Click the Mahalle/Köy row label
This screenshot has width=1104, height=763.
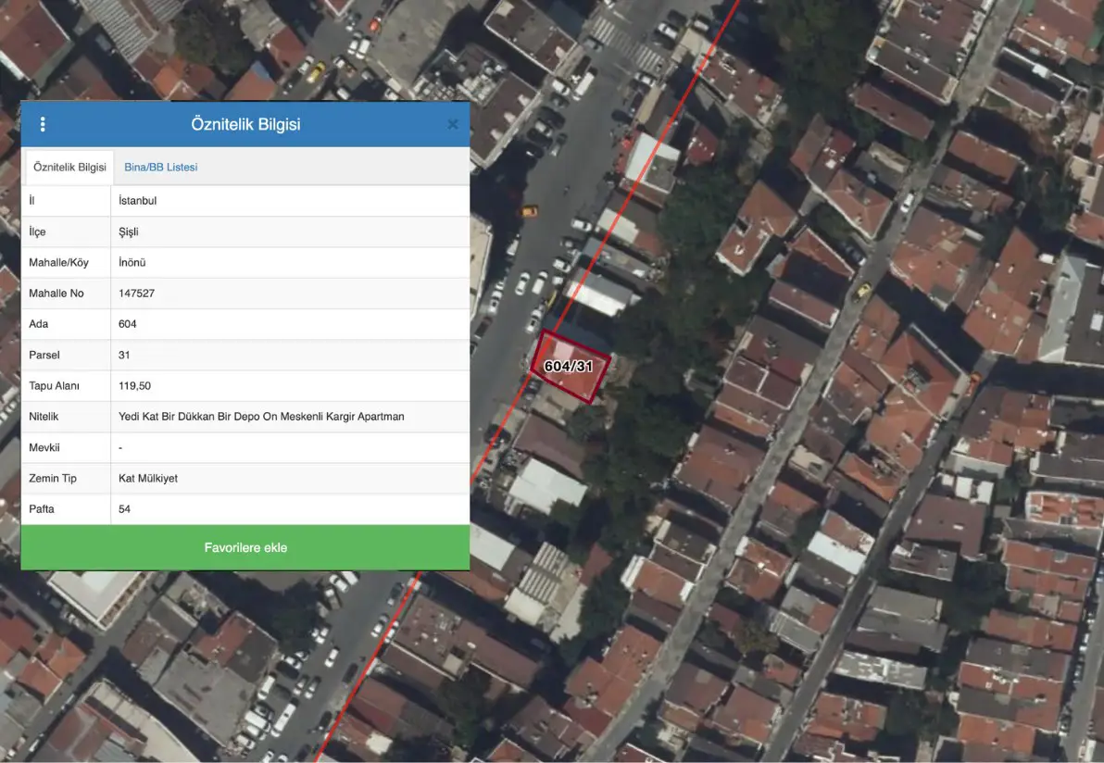tap(58, 263)
